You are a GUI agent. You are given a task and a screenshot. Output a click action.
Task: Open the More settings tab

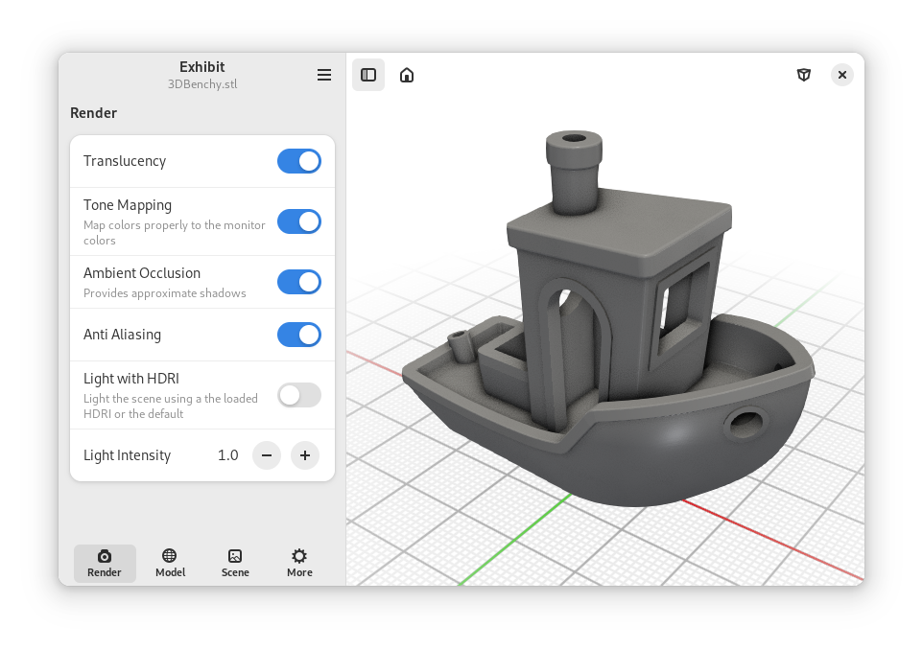(299, 564)
